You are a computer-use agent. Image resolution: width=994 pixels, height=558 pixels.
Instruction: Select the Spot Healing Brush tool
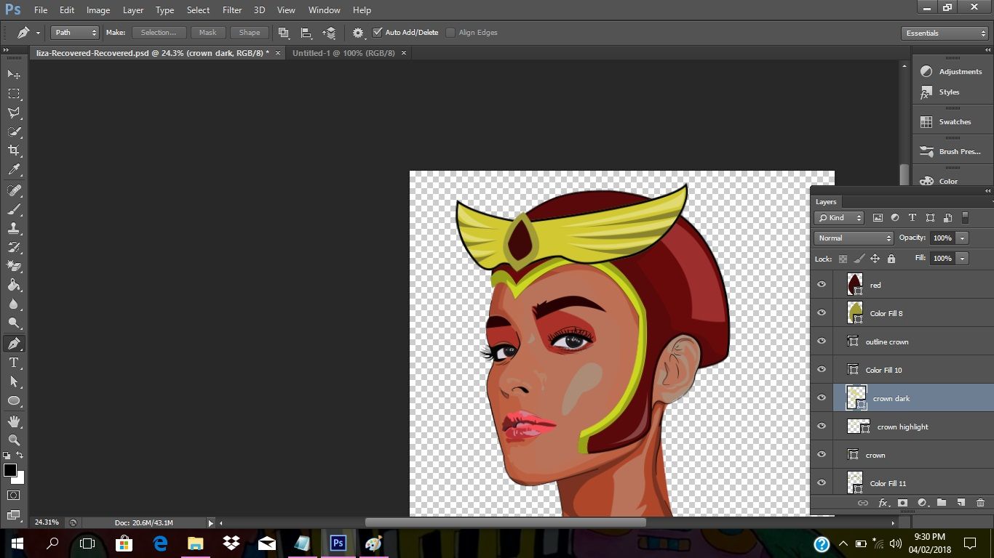click(x=14, y=190)
